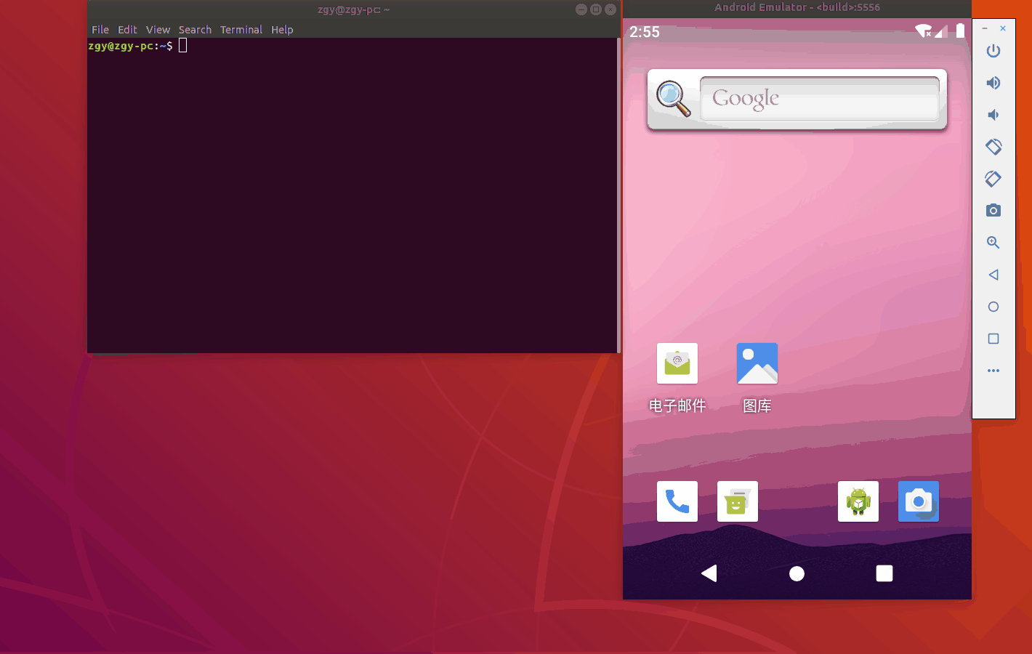Increase emulator volume with the volume up icon
Image resolution: width=1032 pixels, height=654 pixels.
coord(993,82)
